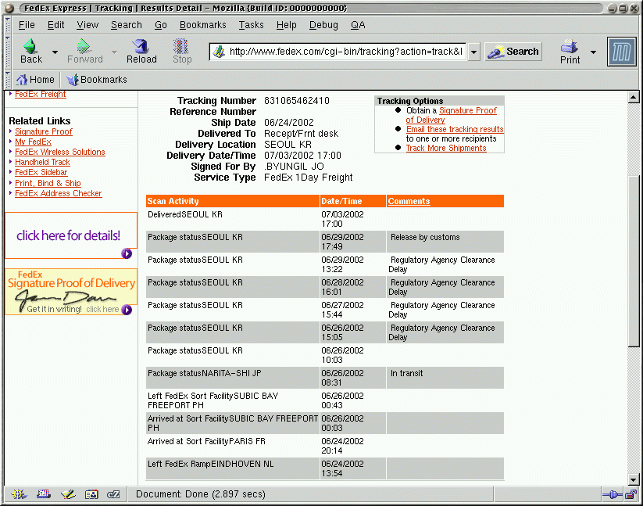The image size is (643, 506).
Task: Click in the URL address field
Action: [x=345, y=52]
